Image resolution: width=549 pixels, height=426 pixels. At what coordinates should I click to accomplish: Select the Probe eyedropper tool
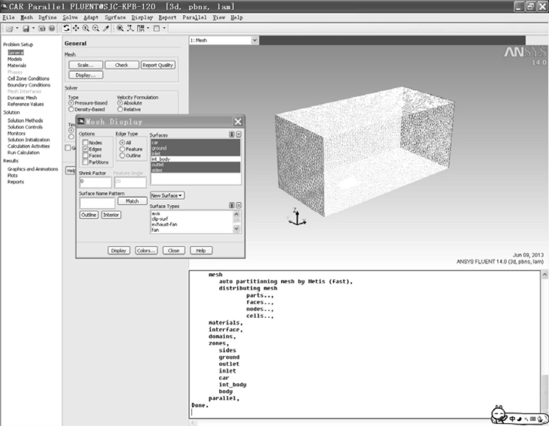[x=106, y=28]
